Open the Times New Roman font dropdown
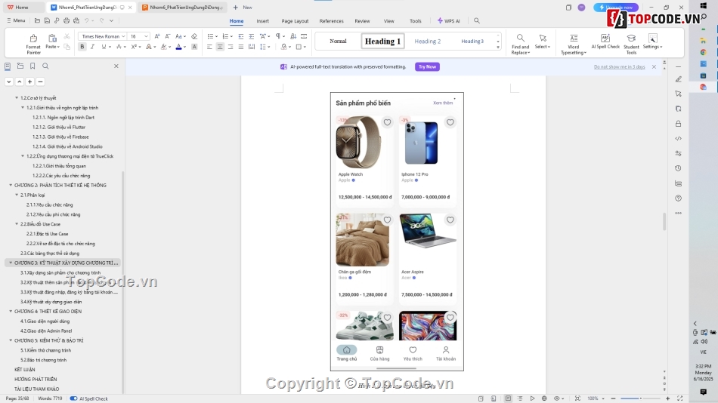 click(123, 36)
